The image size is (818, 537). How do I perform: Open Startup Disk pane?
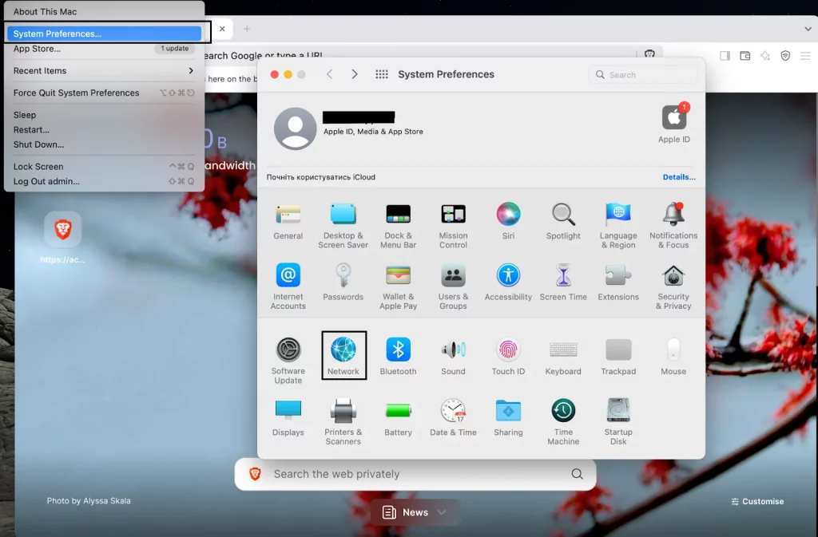(618, 421)
